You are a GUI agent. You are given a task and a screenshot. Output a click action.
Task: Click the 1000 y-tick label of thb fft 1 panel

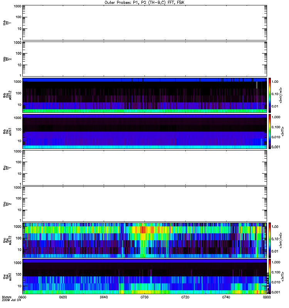pos(17,6)
